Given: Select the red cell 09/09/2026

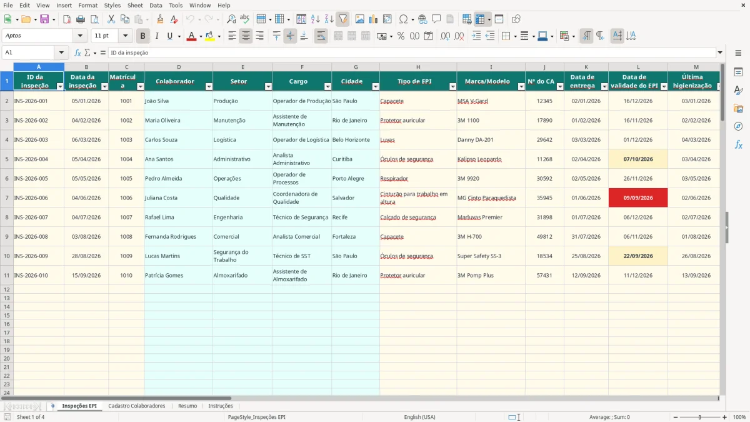Looking at the screenshot, I should 638,198.
